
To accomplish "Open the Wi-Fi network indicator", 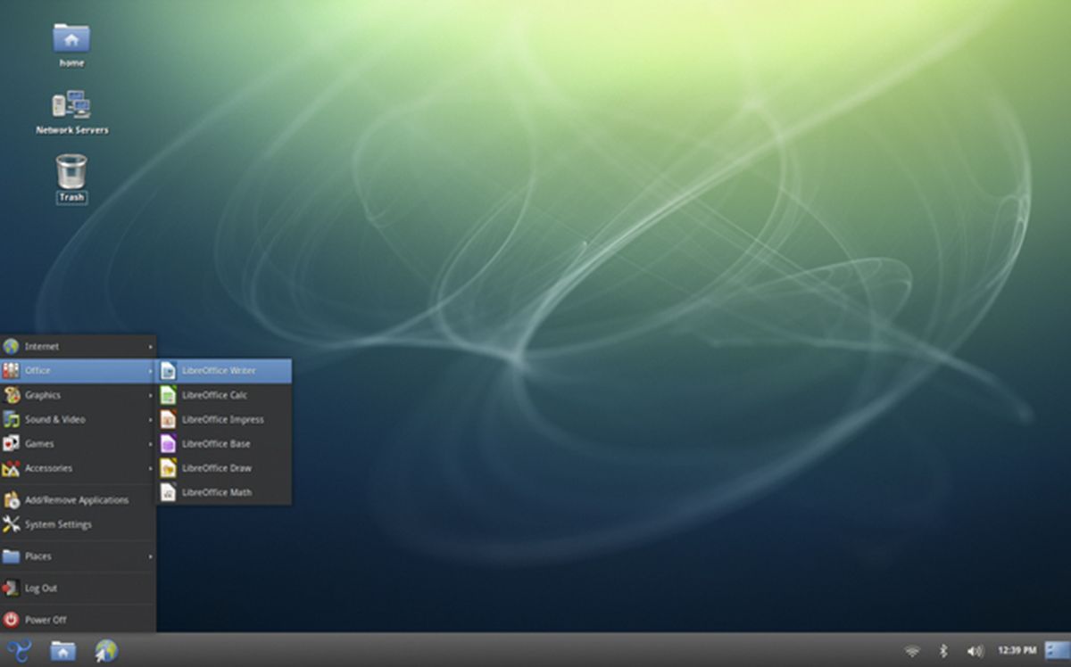I will click(912, 651).
